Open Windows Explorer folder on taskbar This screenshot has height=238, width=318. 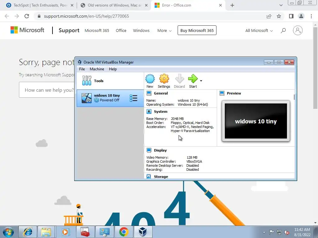pos(46,232)
